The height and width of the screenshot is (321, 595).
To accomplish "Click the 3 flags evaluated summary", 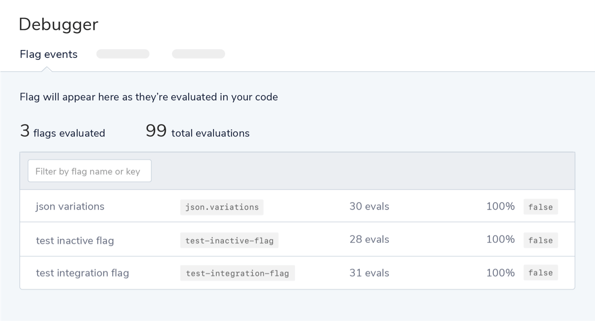I will (x=62, y=132).
